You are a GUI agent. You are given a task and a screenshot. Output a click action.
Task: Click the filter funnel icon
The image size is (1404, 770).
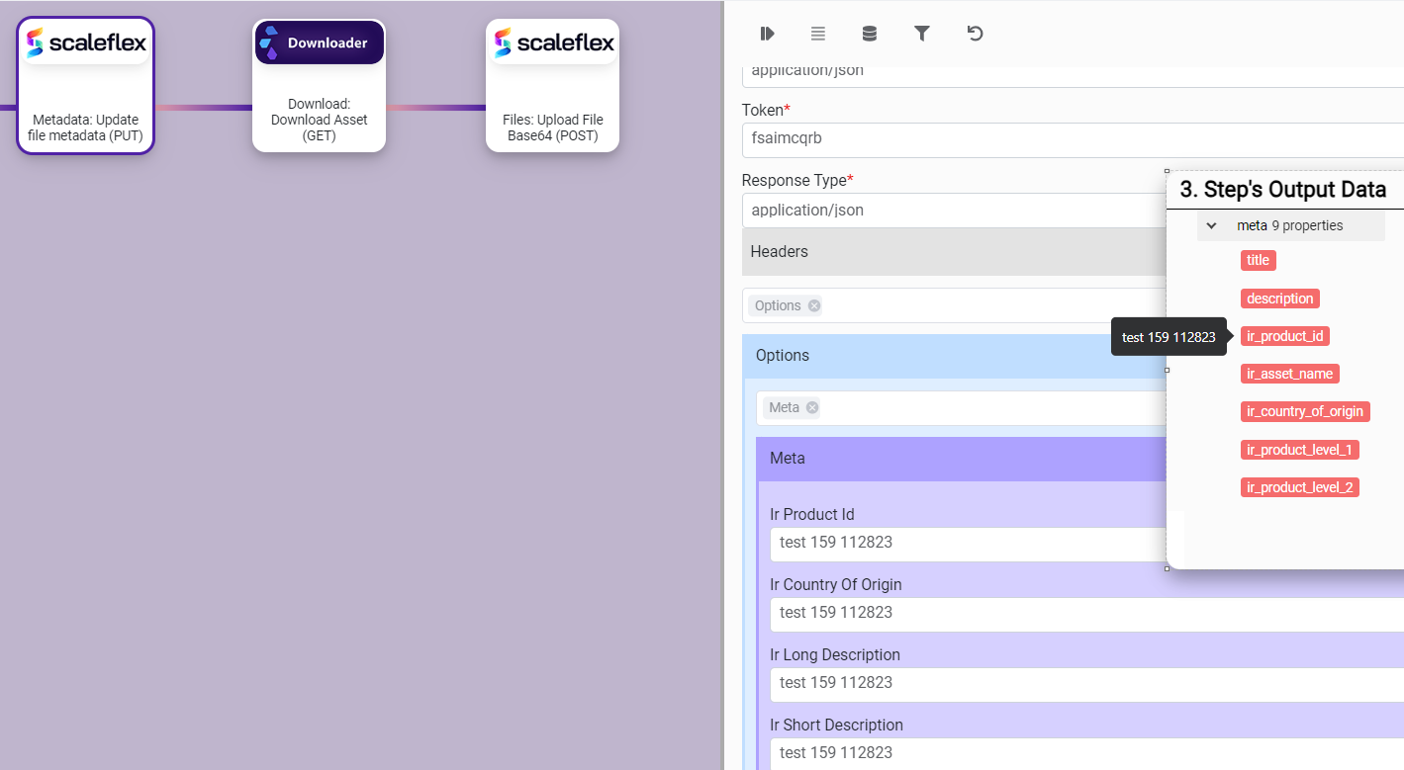pos(921,34)
